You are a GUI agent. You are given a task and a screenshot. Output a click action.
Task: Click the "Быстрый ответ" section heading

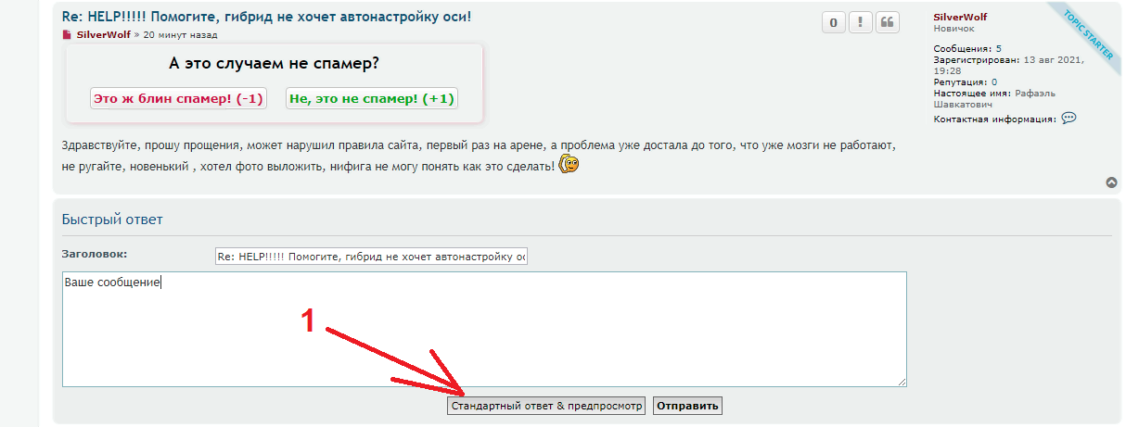tap(112, 220)
